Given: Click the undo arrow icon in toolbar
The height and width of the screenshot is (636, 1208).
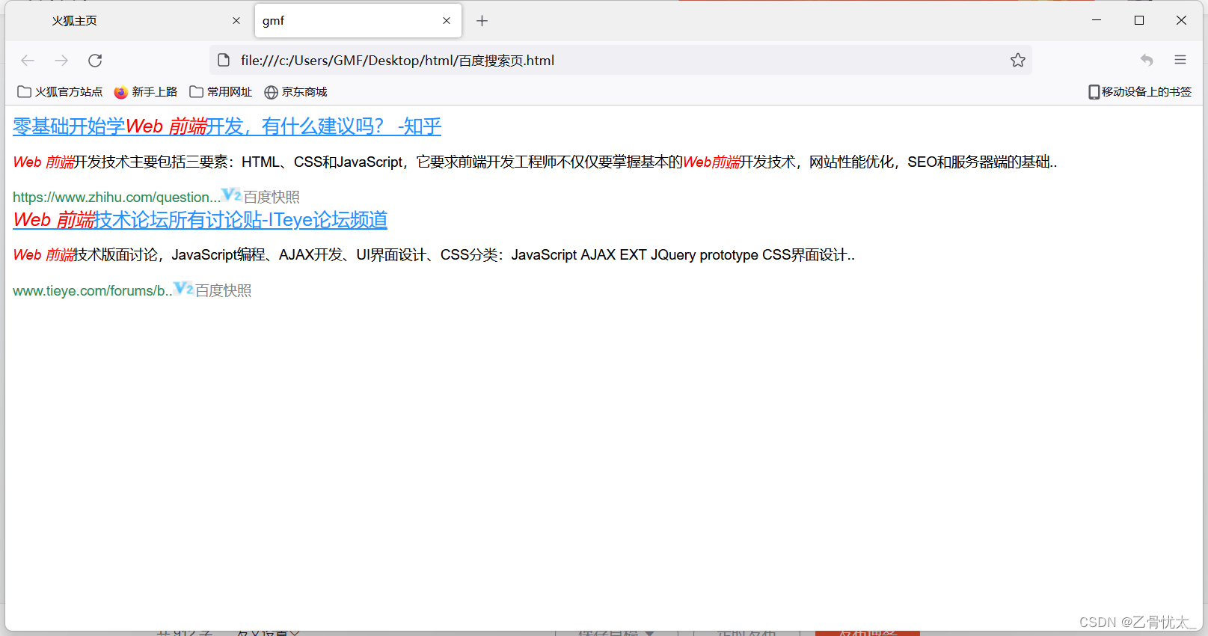Looking at the screenshot, I should [x=1147, y=60].
